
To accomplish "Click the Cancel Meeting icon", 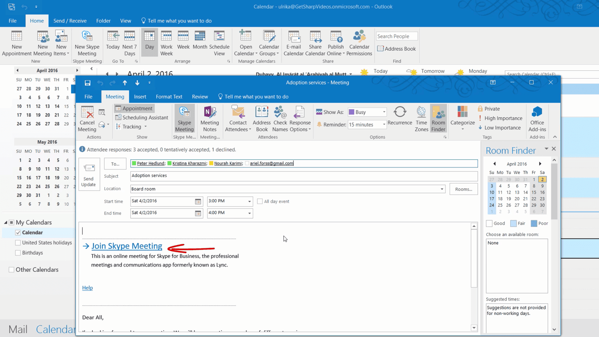I will click(87, 118).
